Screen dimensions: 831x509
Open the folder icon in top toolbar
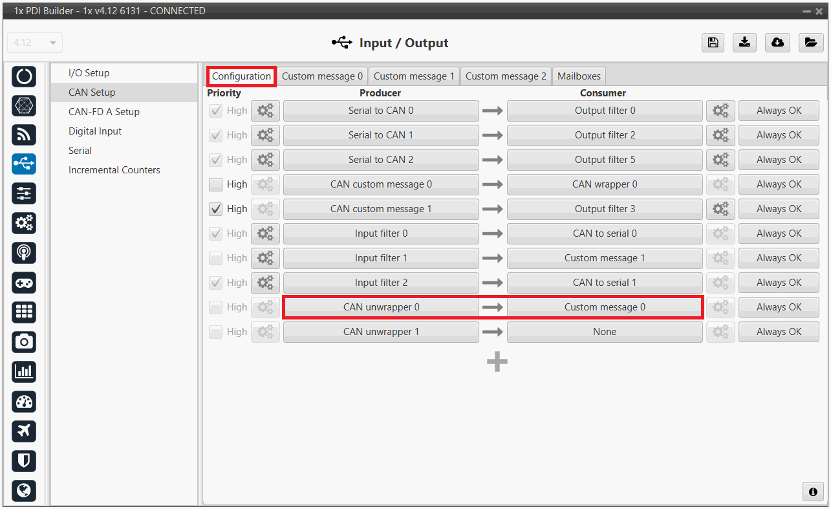pyautogui.click(x=810, y=43)
